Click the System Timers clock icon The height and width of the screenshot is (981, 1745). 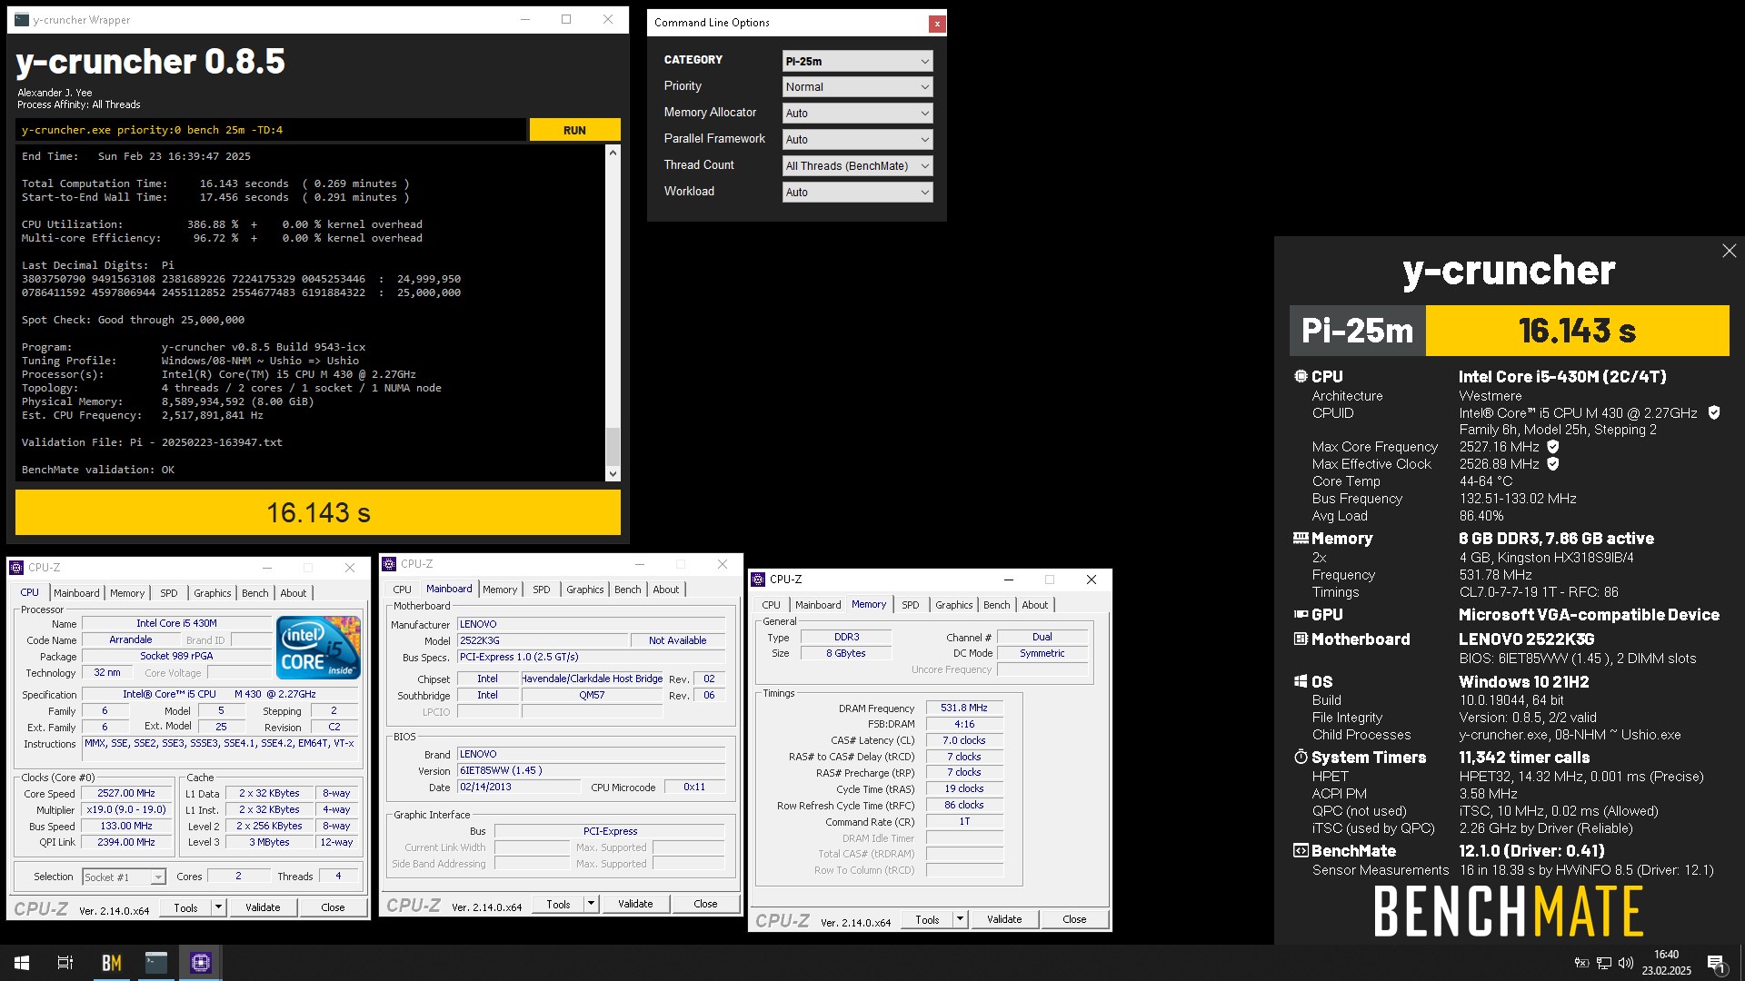1301,757
